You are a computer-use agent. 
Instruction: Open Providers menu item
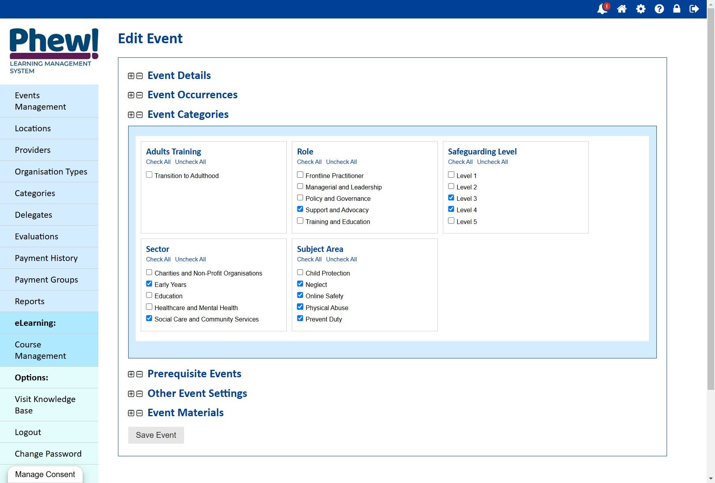click(49, 150)
